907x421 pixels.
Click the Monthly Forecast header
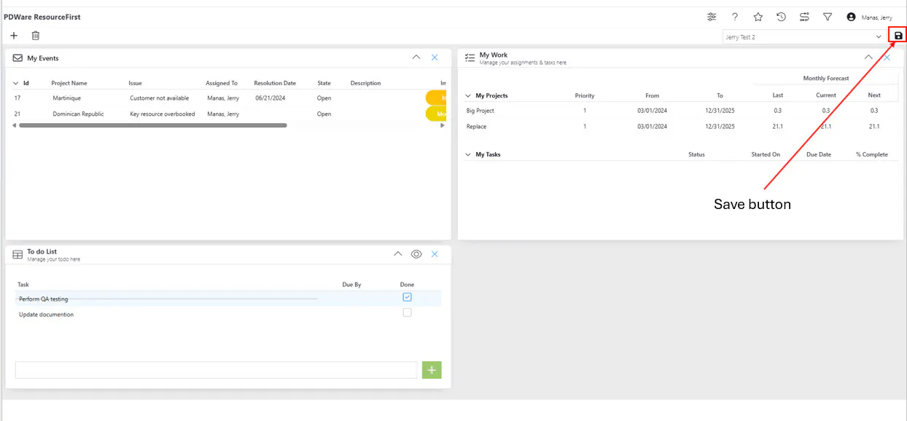click(826, 78)
